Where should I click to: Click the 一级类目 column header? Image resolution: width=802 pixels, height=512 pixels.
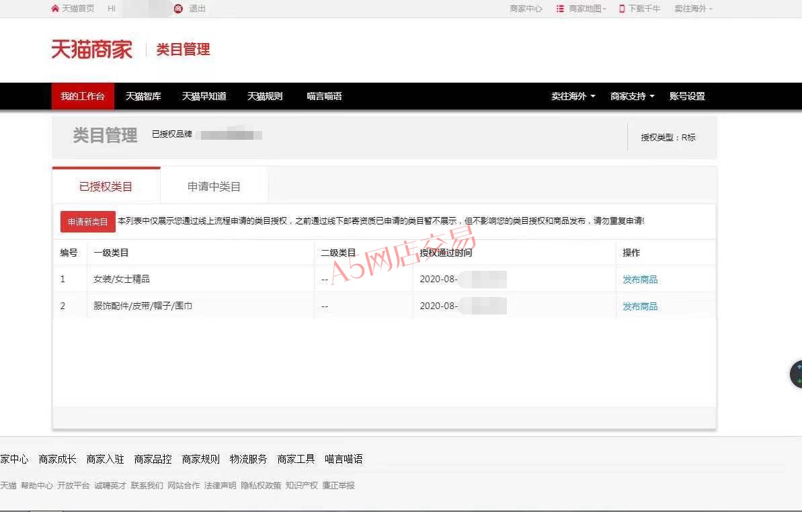pyautogui.click(x=111, y=253)
